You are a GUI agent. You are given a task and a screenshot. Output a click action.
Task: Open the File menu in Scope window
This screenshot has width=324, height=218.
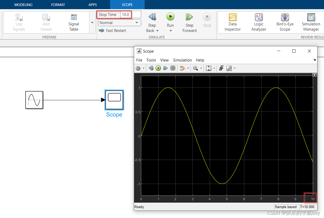(139, 60)
